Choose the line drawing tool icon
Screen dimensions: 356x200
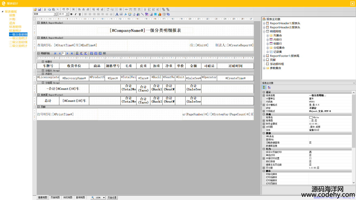point(142,14)
